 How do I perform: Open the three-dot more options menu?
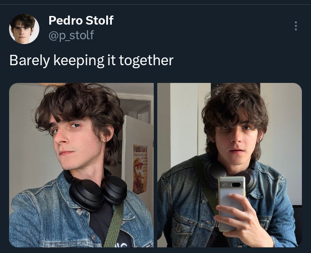click(296, 26)
